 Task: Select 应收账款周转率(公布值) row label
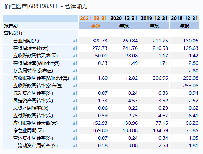38,86
